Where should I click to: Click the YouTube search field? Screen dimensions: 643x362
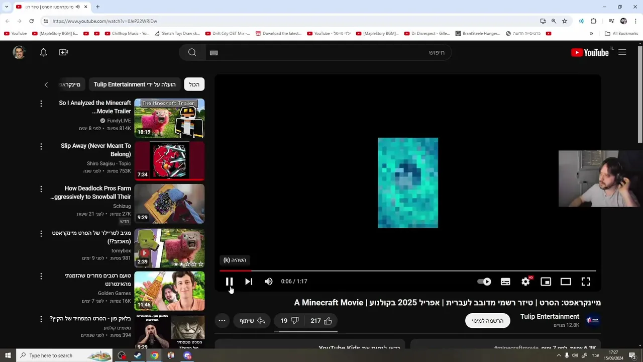click(x=329, y=52)
